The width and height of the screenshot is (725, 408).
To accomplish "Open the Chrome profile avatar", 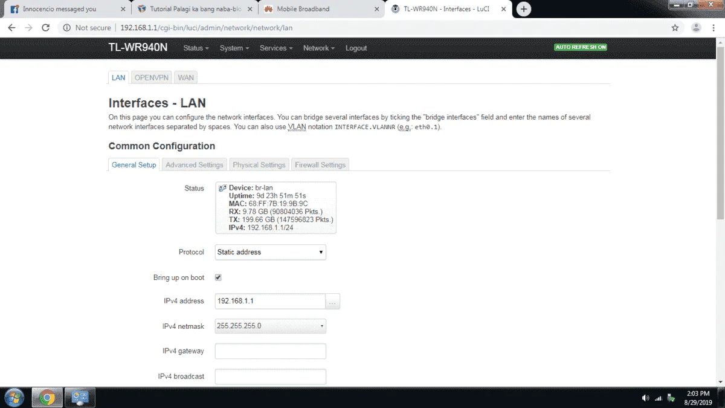I will click(696, 28).
